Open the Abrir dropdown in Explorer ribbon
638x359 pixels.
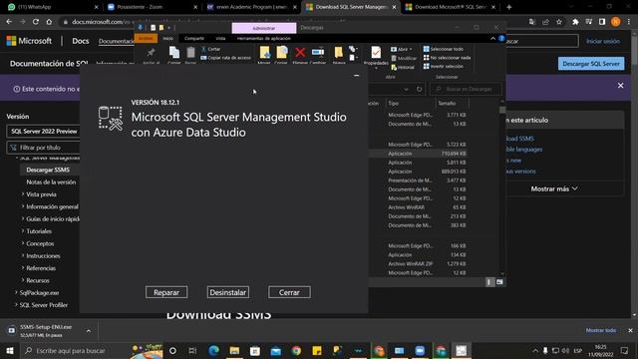pos(402,49)
